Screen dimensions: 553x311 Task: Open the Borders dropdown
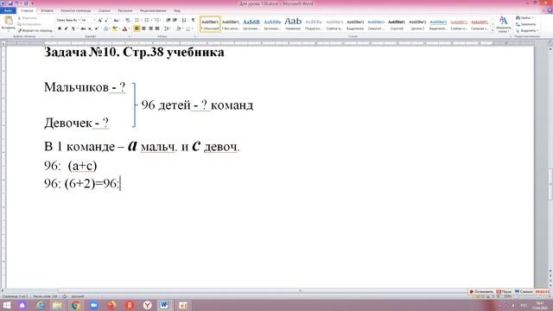[192, 29]
